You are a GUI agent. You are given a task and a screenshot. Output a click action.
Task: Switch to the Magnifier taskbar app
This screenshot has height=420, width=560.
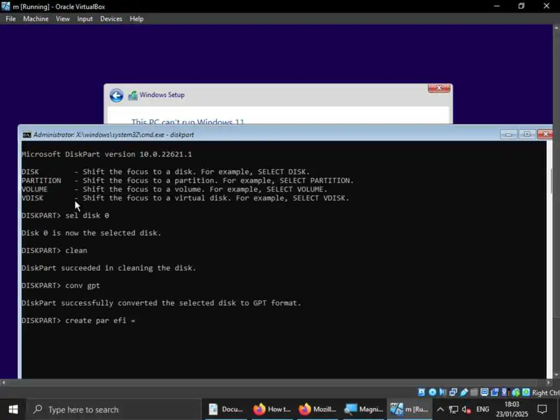click(x=364, y=409)
